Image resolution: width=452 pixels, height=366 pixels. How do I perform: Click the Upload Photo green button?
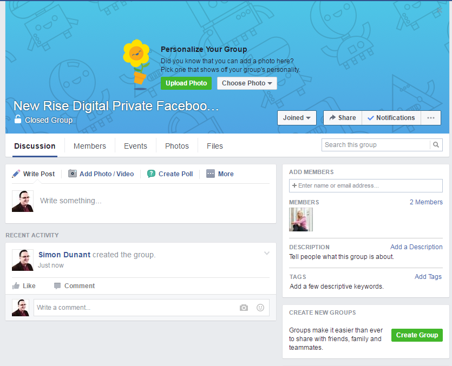(186, 83)
